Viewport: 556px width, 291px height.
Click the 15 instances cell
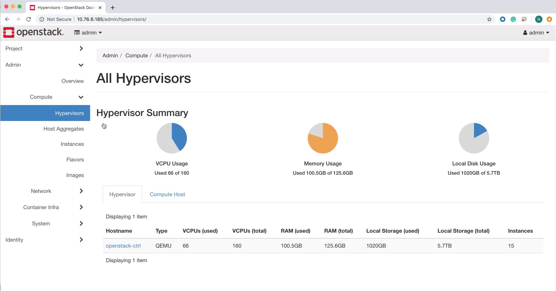pos(511,246)
